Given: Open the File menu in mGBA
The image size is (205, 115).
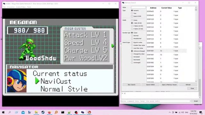Looking at the screenshot, I should tap(4, 7).
